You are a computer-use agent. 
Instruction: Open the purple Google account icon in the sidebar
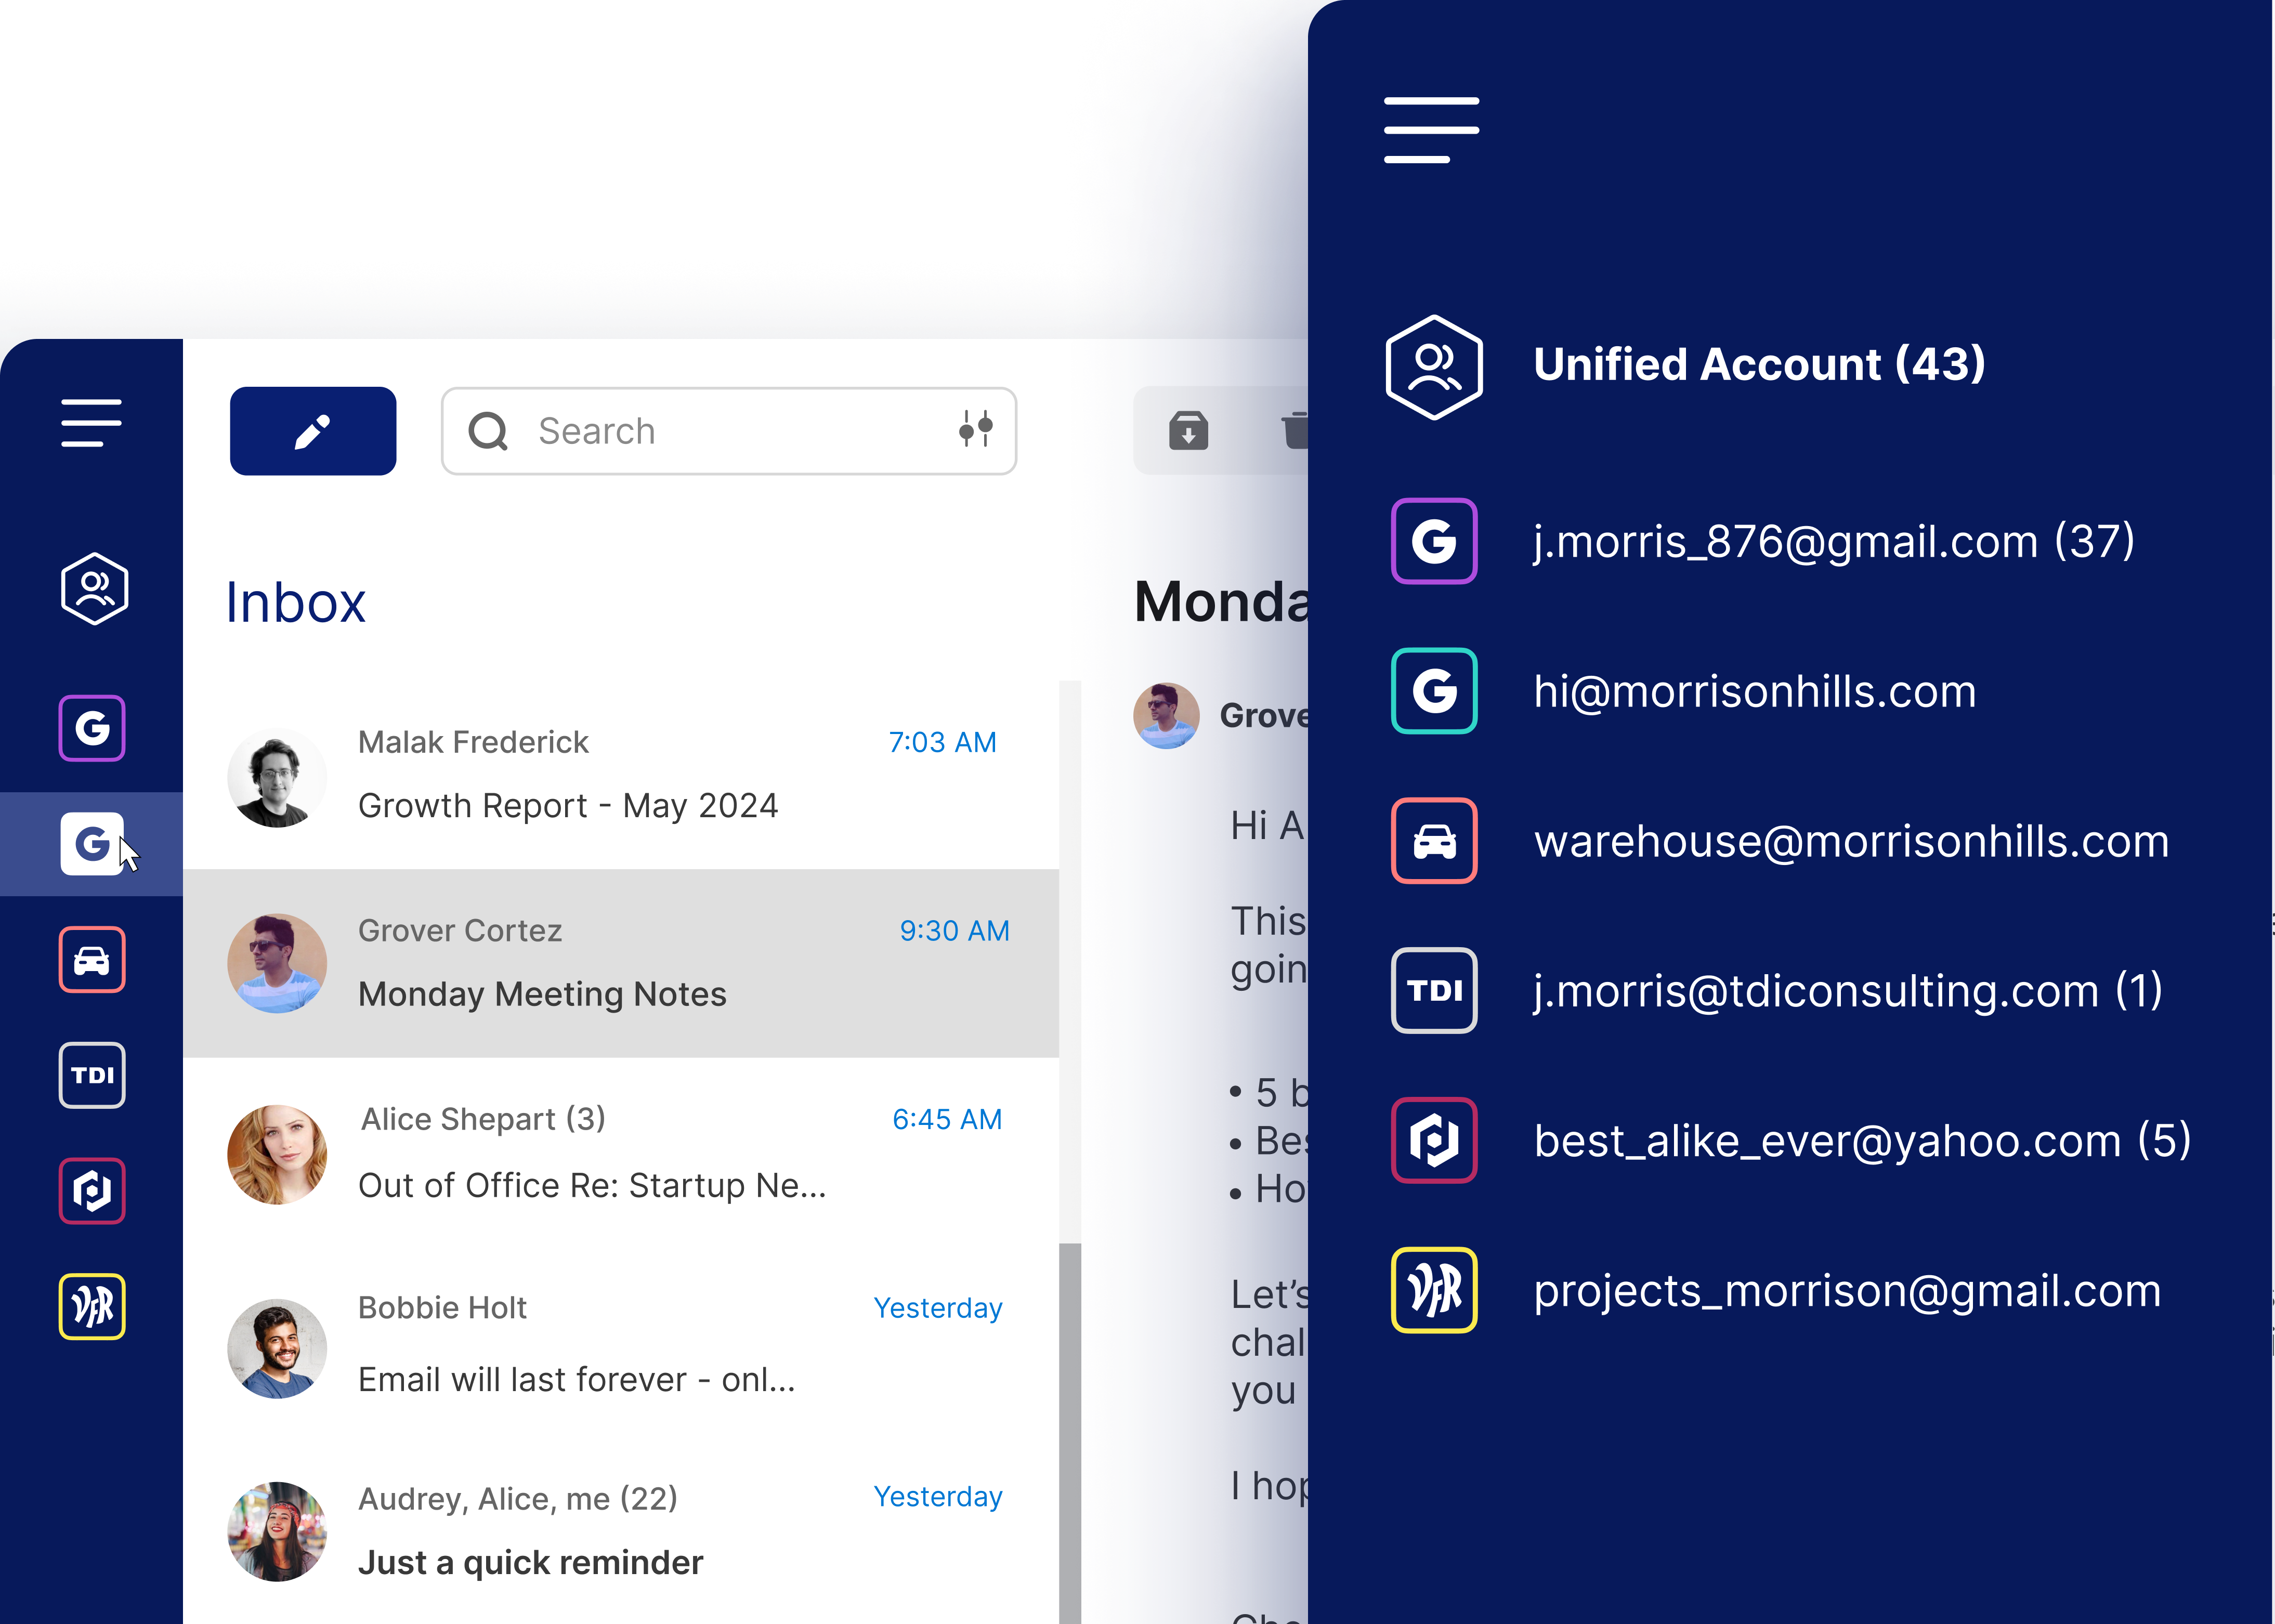click(92, 727)
